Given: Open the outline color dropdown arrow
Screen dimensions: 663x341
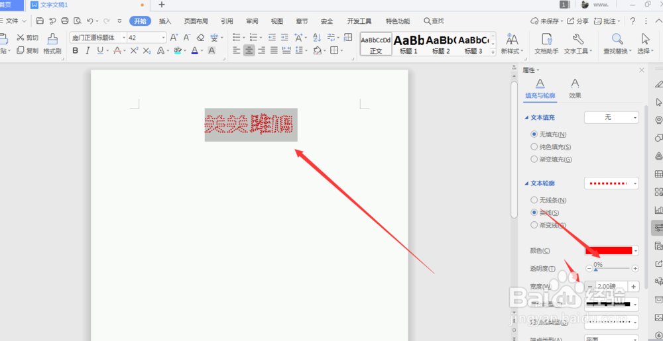Looking at the screenshot, I should (636, 251).
